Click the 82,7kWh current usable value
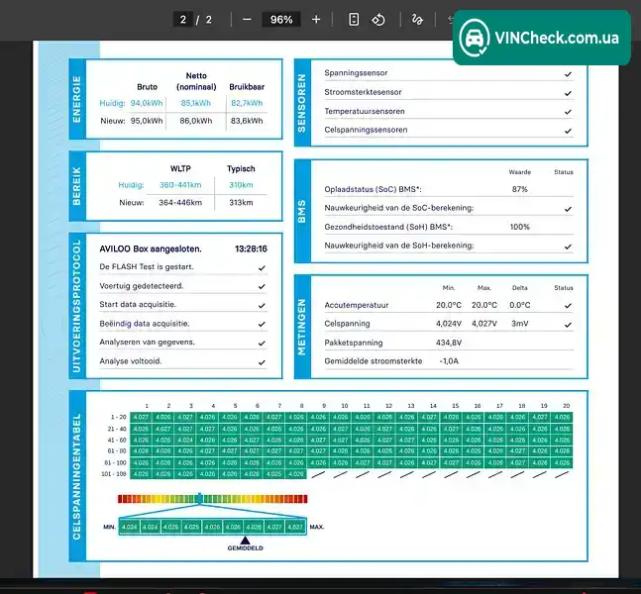 click(247, 103)
